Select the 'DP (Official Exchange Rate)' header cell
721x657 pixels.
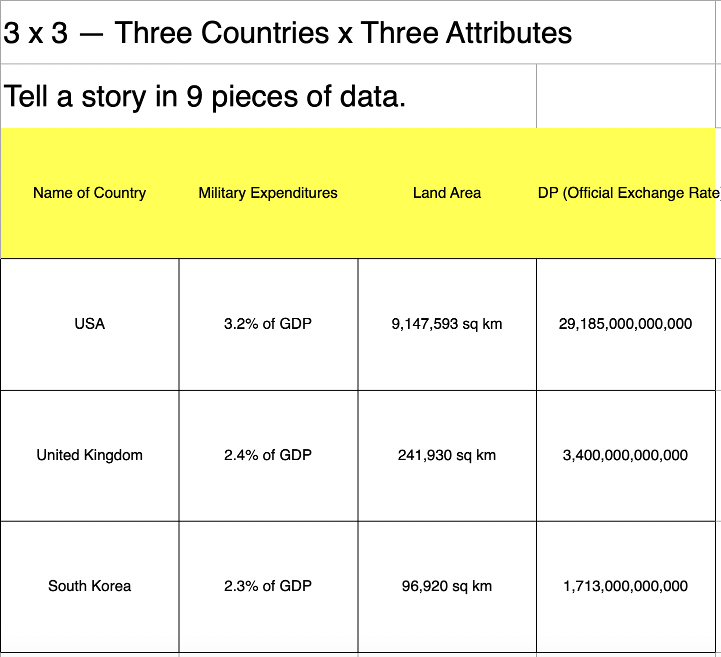coord(626,193)
